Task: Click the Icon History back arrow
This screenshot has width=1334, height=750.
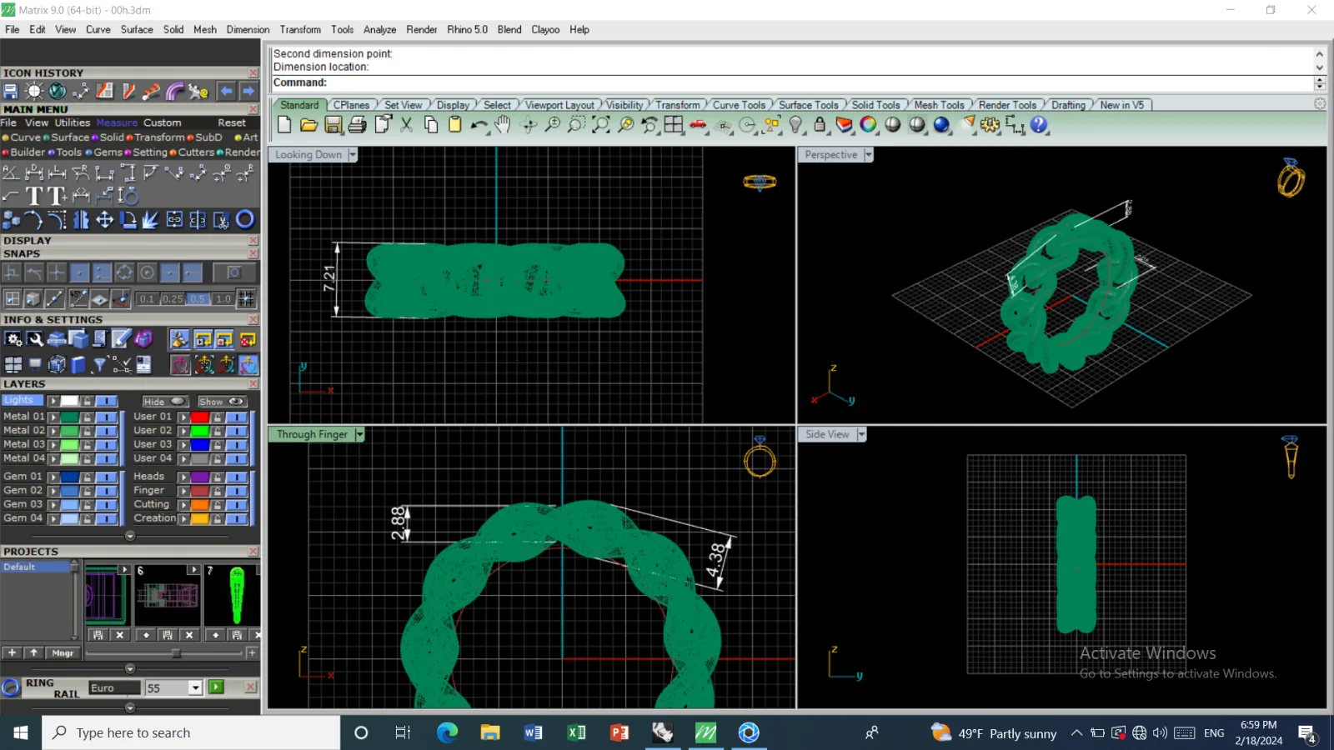Action: click(x=226, y=91)
